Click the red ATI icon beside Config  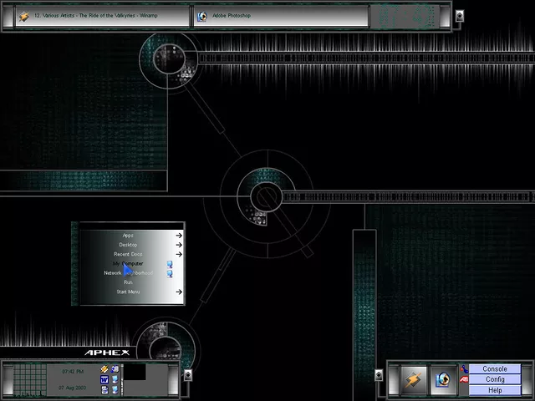464,379
